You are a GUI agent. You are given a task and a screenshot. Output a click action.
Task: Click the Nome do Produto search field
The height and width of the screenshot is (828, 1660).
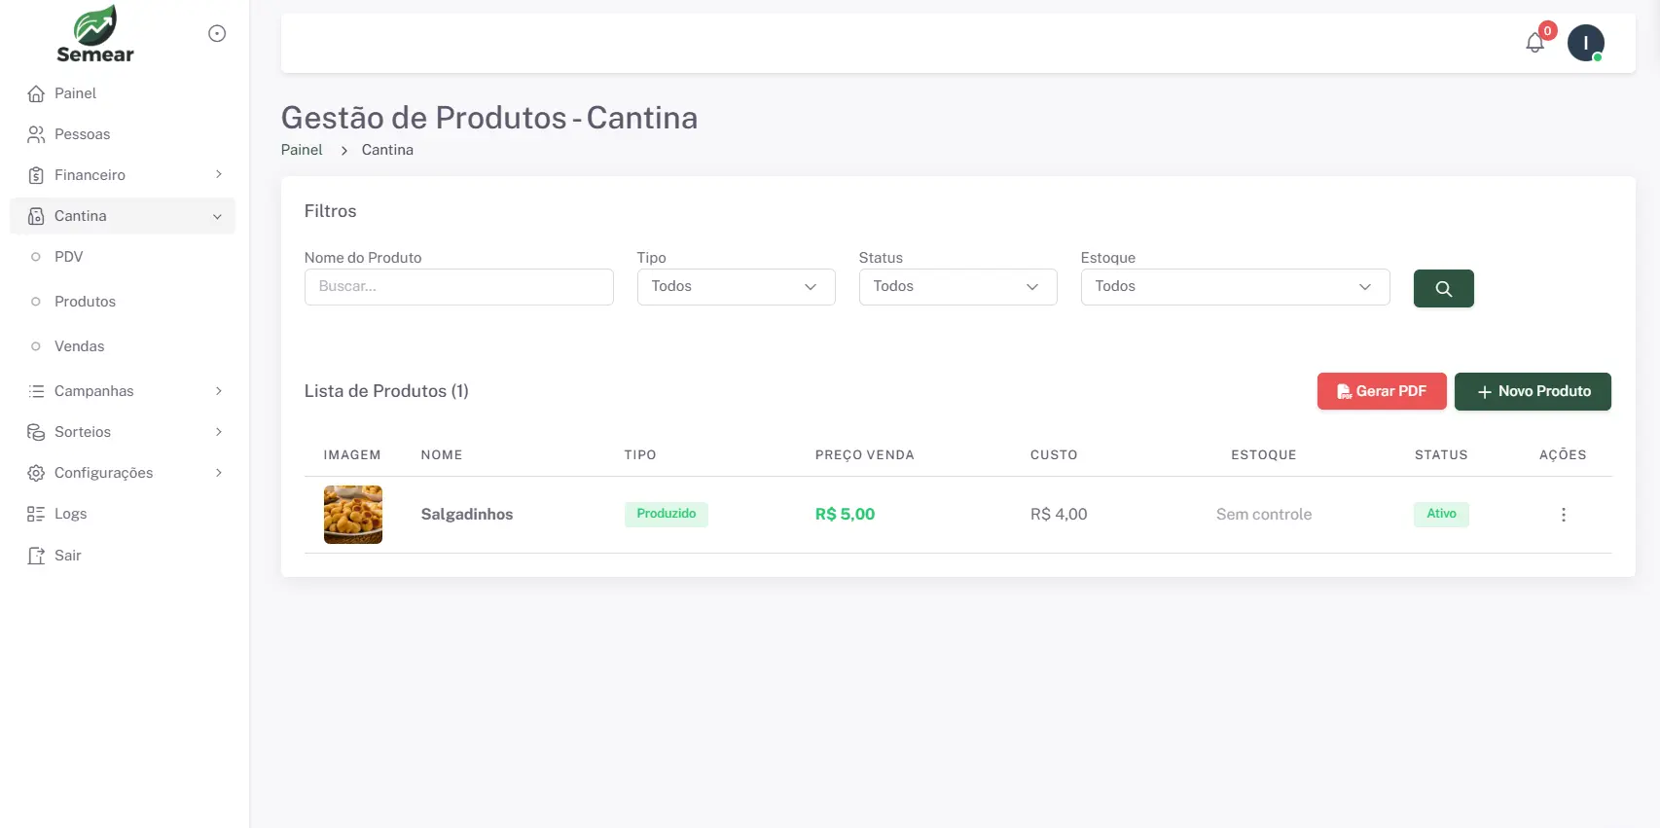458,287
